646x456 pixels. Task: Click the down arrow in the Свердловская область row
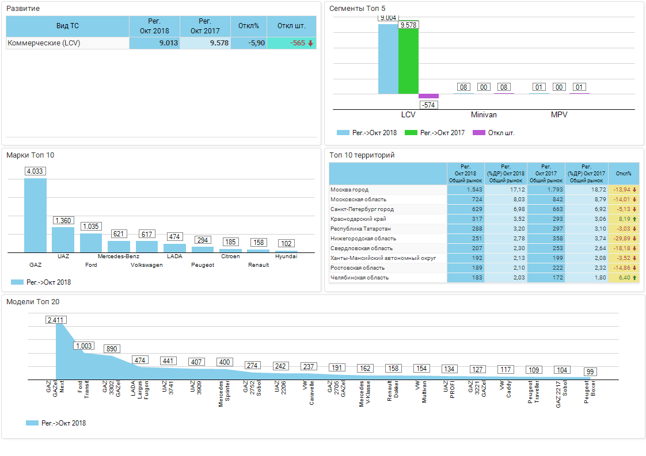634,248
